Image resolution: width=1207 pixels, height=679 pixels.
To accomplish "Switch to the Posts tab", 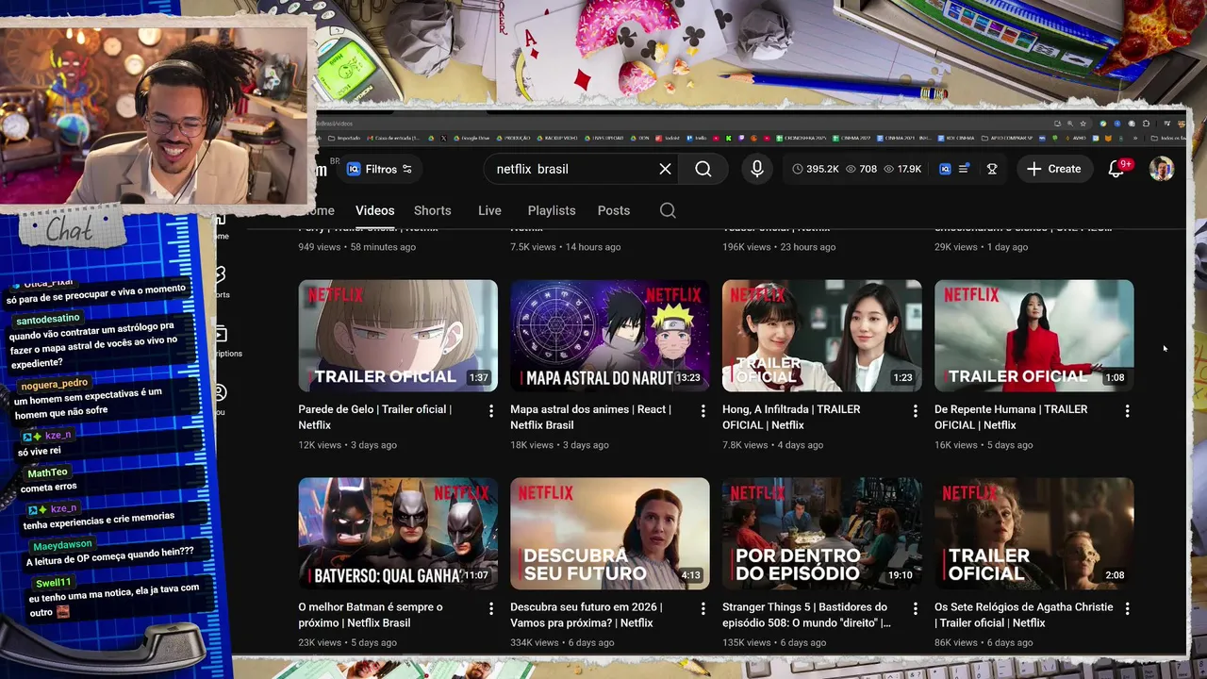I will (614, 210).
